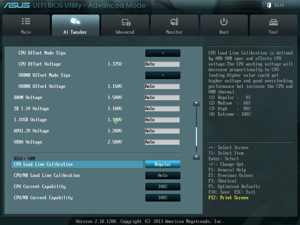
Task: Select the CPU Load Line Calibration row
Action: 77,164
